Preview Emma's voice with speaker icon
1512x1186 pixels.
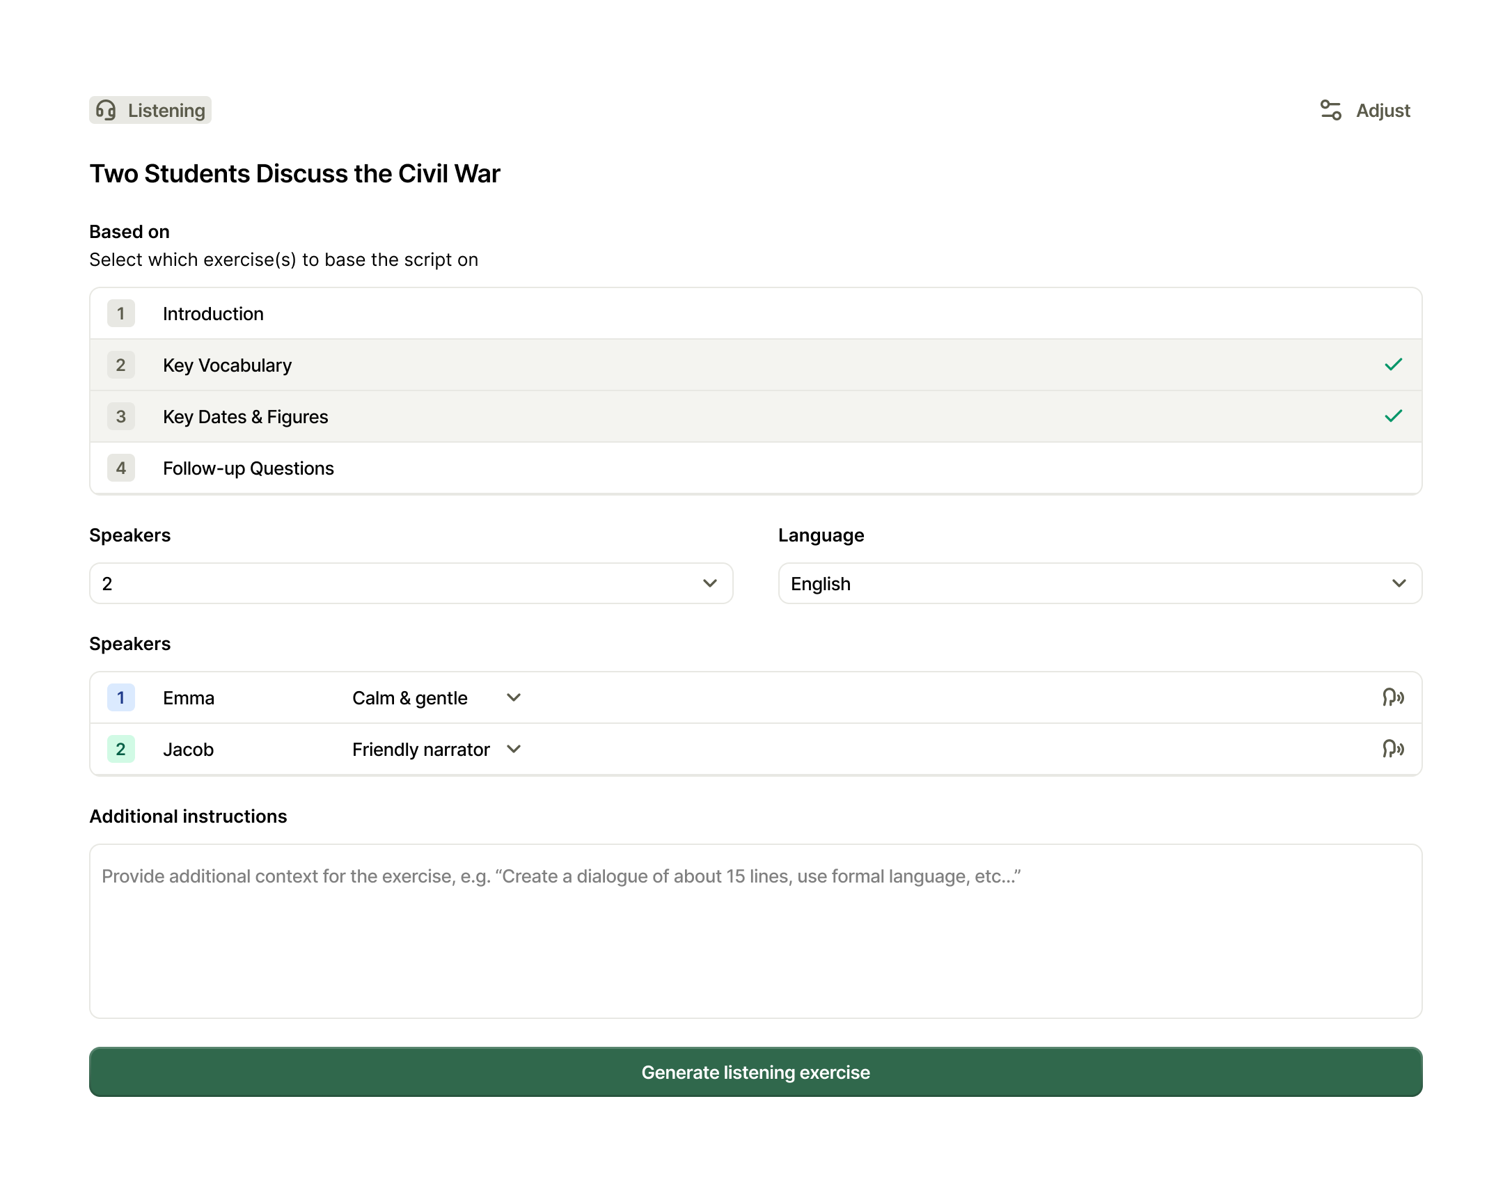(x=1393, y=697)
